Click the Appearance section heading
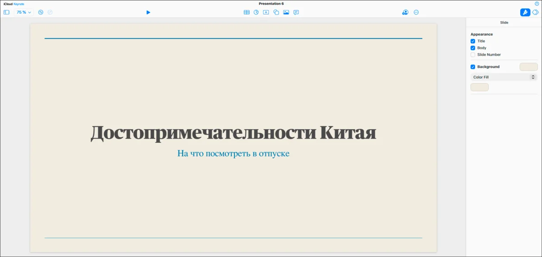 coord(481,34)
